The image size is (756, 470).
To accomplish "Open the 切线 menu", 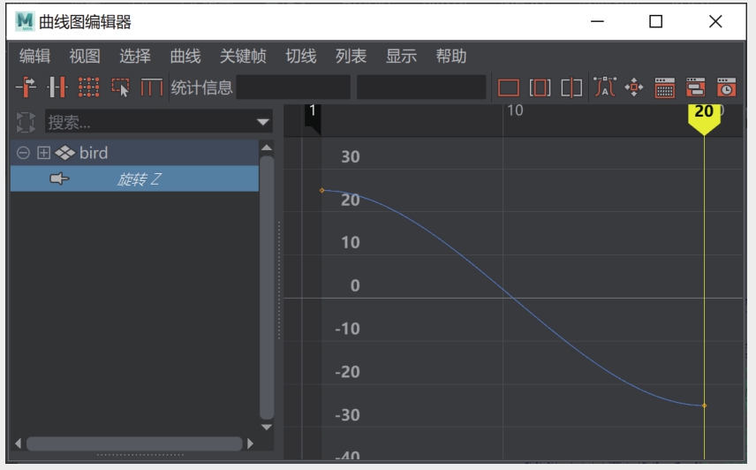I will pos(300,57).
